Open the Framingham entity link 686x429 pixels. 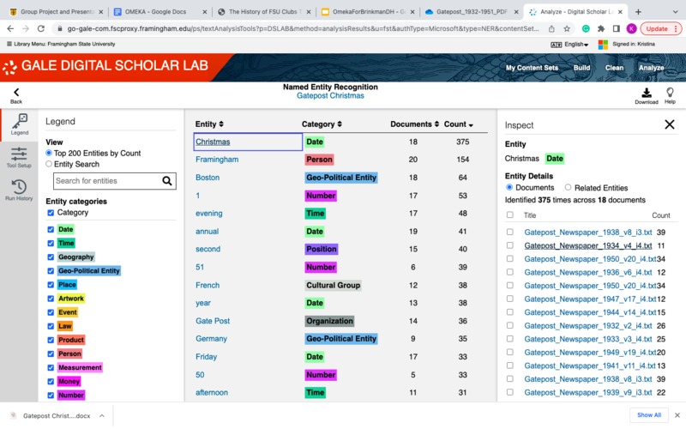click(217, 160)
